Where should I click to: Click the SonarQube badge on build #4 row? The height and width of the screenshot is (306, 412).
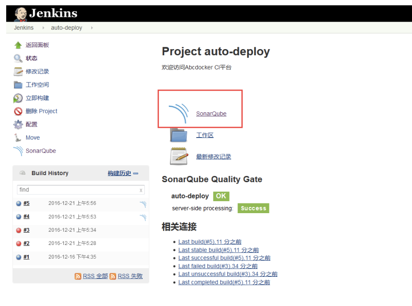[x=143, y=217]
